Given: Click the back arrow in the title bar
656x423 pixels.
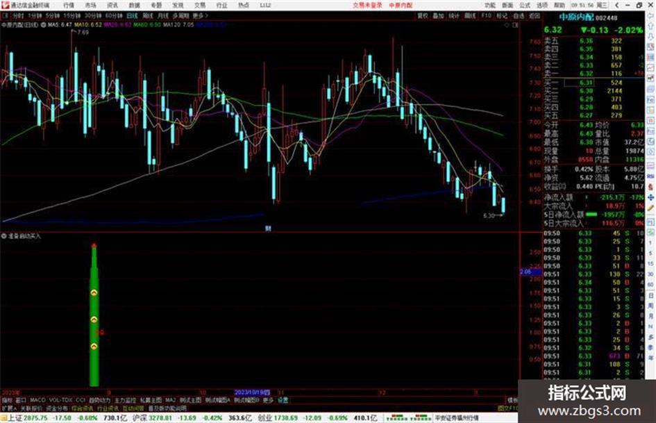Looking at the screenshot, I should 616,5.
